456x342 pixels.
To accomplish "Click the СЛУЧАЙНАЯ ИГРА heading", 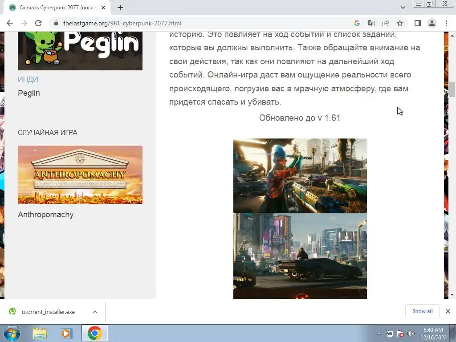I will [x=47, y=133].
